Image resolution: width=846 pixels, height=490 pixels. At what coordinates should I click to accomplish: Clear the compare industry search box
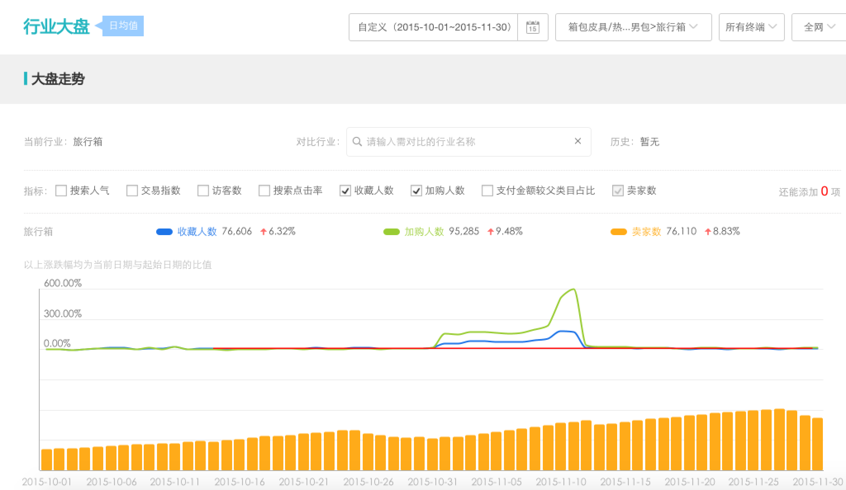pyautogui.click(x=578, y=141)
